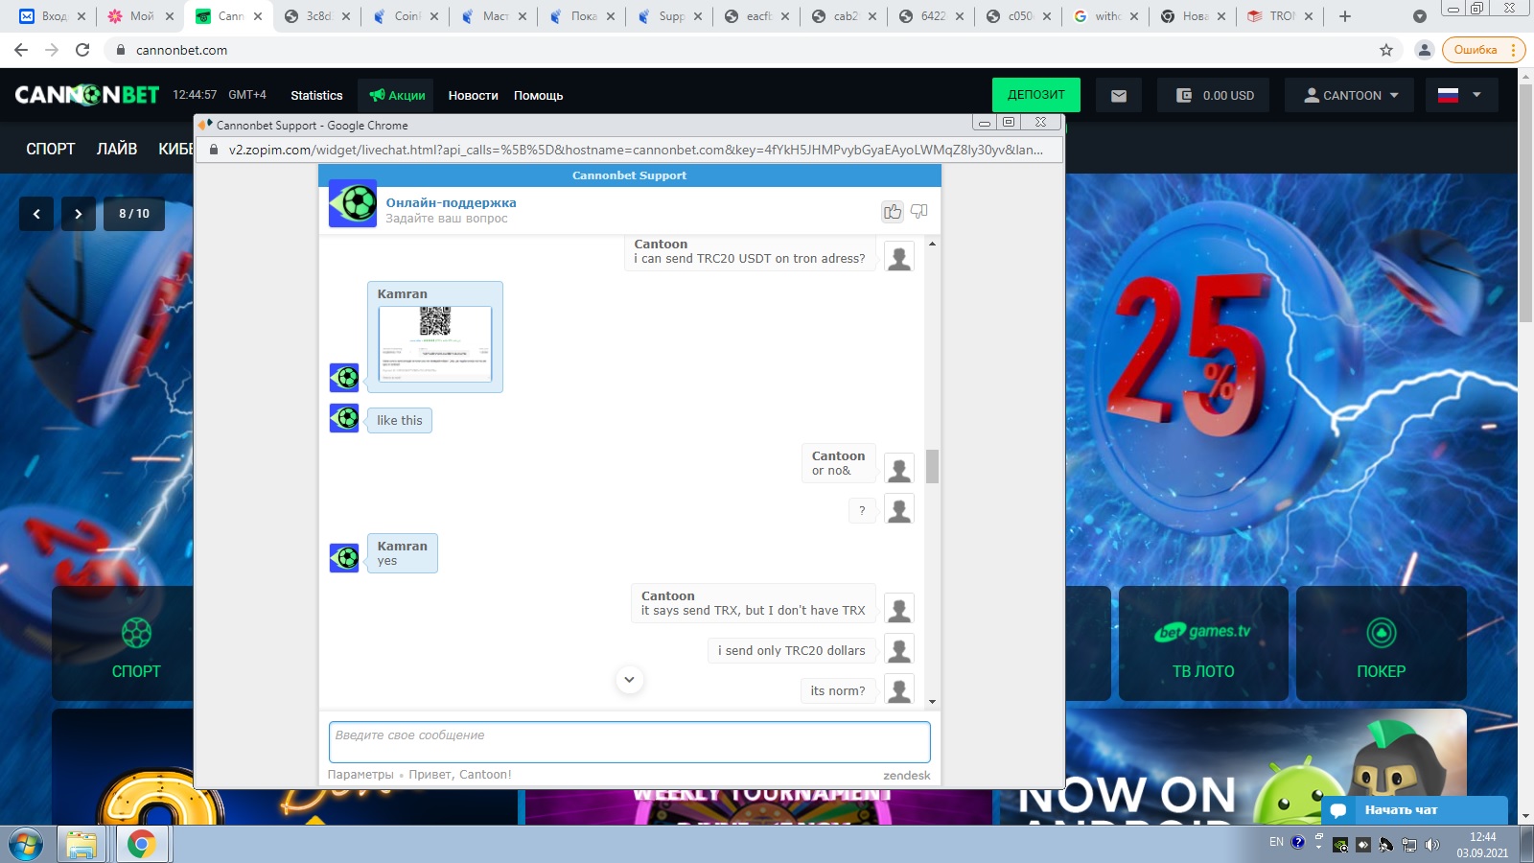The height and width of the screenshot is (863, 1534).
Task: Reload the cannonbet.com page
Action: pyautogui.click(x=82, y=50)
